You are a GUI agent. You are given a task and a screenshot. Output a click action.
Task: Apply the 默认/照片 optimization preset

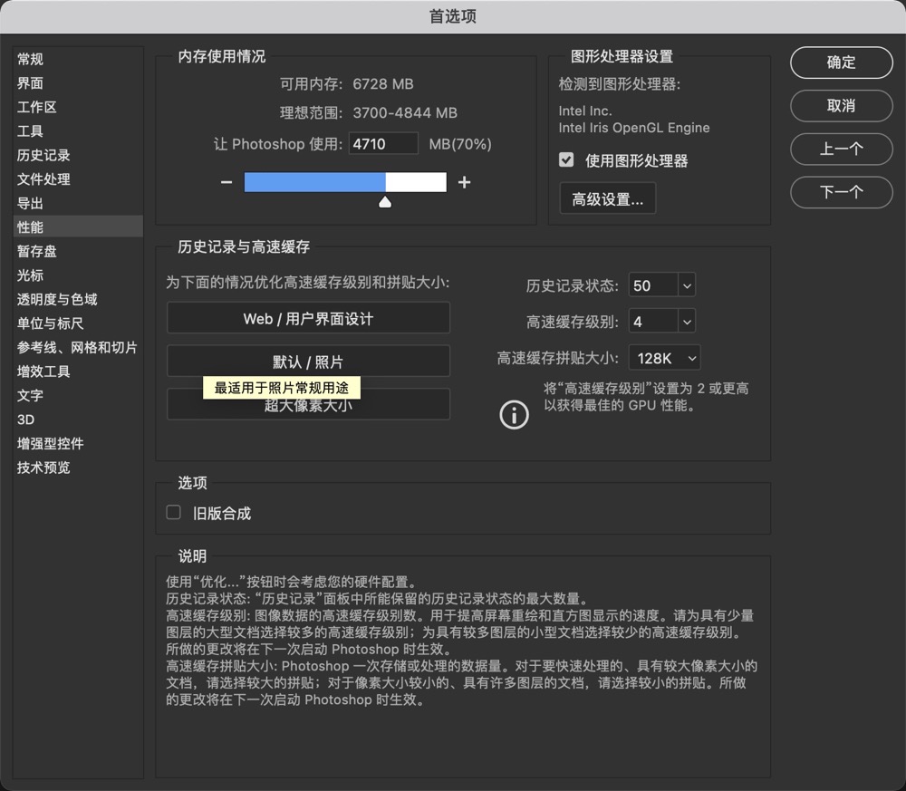click(308, 361)
